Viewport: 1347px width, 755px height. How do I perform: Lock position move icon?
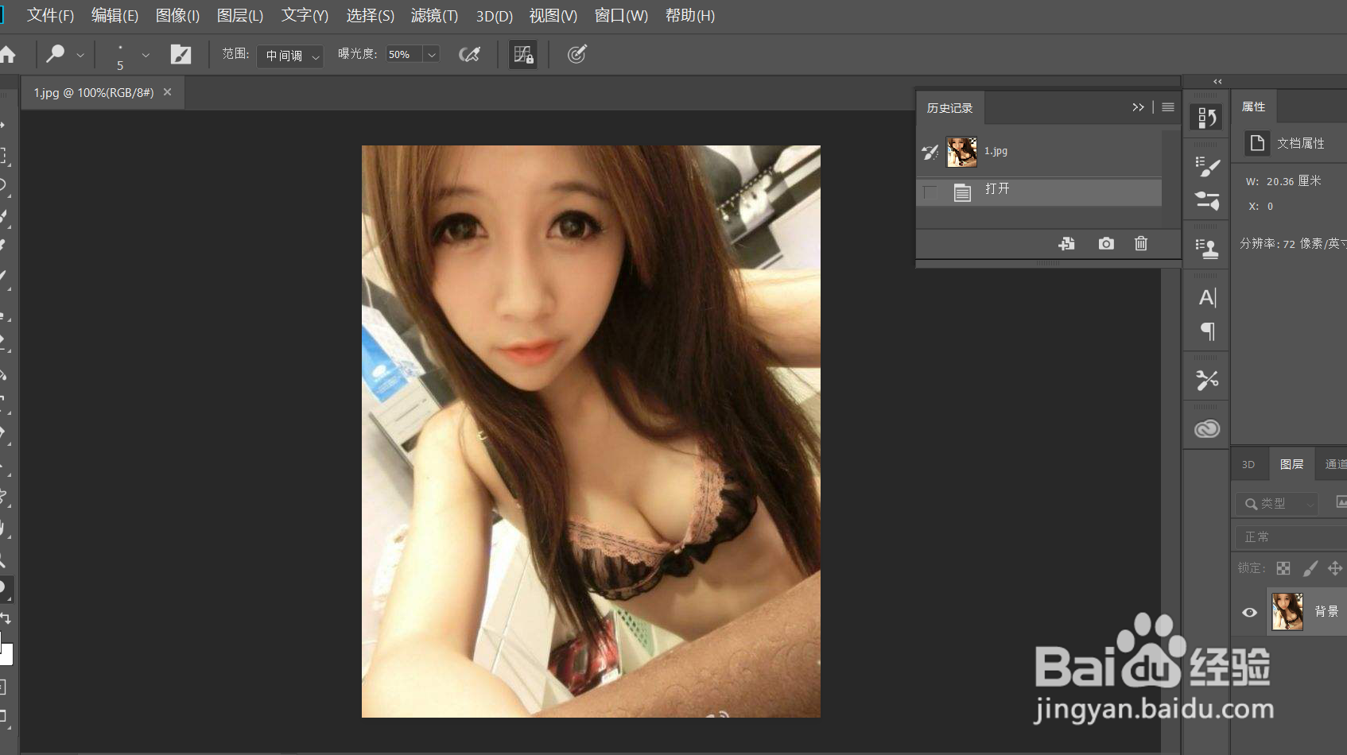[1335, 568]
